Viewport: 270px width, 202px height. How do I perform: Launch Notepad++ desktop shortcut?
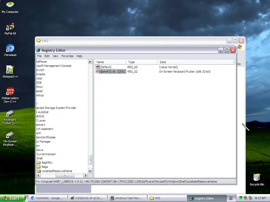pos(10,72)
